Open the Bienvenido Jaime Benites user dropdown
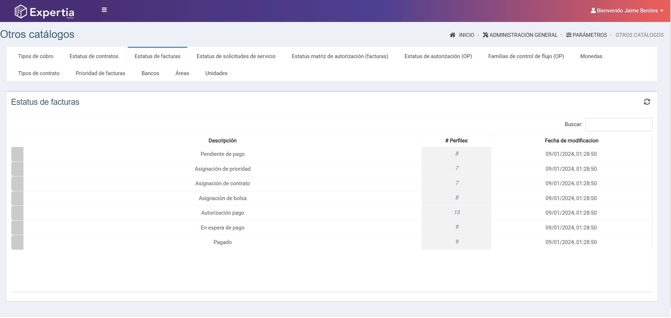The height and width of the screenshot is (318, 671). click(x=627, y=11)
